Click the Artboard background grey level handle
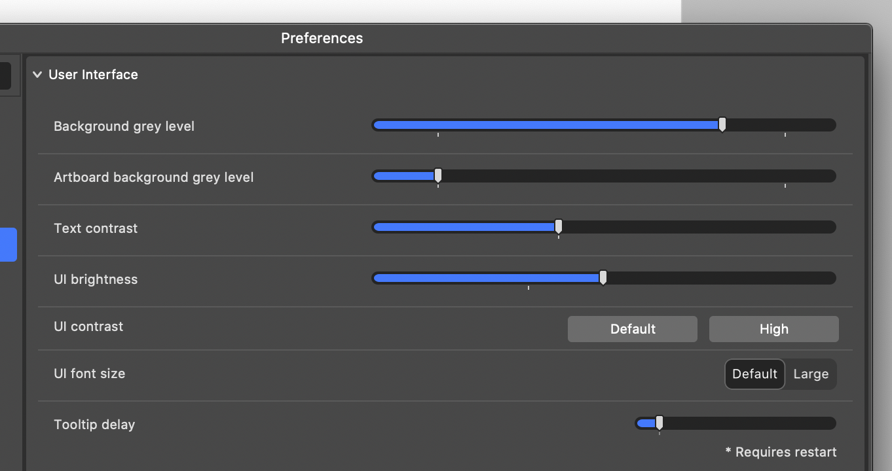 pyautogui.click(x=438, y=175)
